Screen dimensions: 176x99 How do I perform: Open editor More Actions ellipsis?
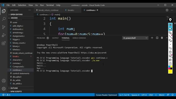(172, 10)
